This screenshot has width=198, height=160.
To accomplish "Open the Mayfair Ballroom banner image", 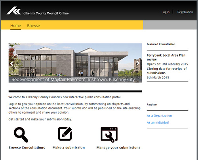I will pyautogui.click(x=75, y=63).
